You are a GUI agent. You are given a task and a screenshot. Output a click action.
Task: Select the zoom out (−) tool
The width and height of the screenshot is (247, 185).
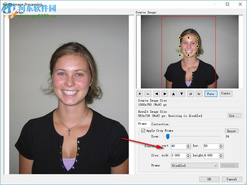click(x=148, y=94)
